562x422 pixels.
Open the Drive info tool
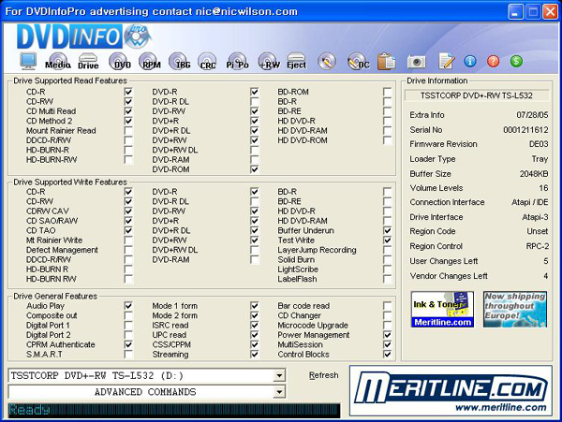click(x=88, y=61)
